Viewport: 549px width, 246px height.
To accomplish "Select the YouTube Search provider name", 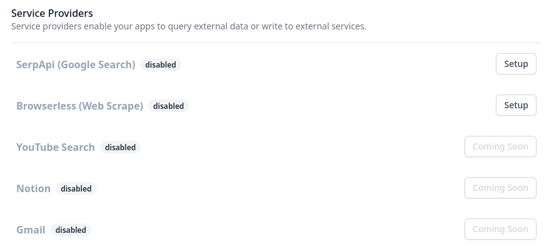I will tap(55, 147).
